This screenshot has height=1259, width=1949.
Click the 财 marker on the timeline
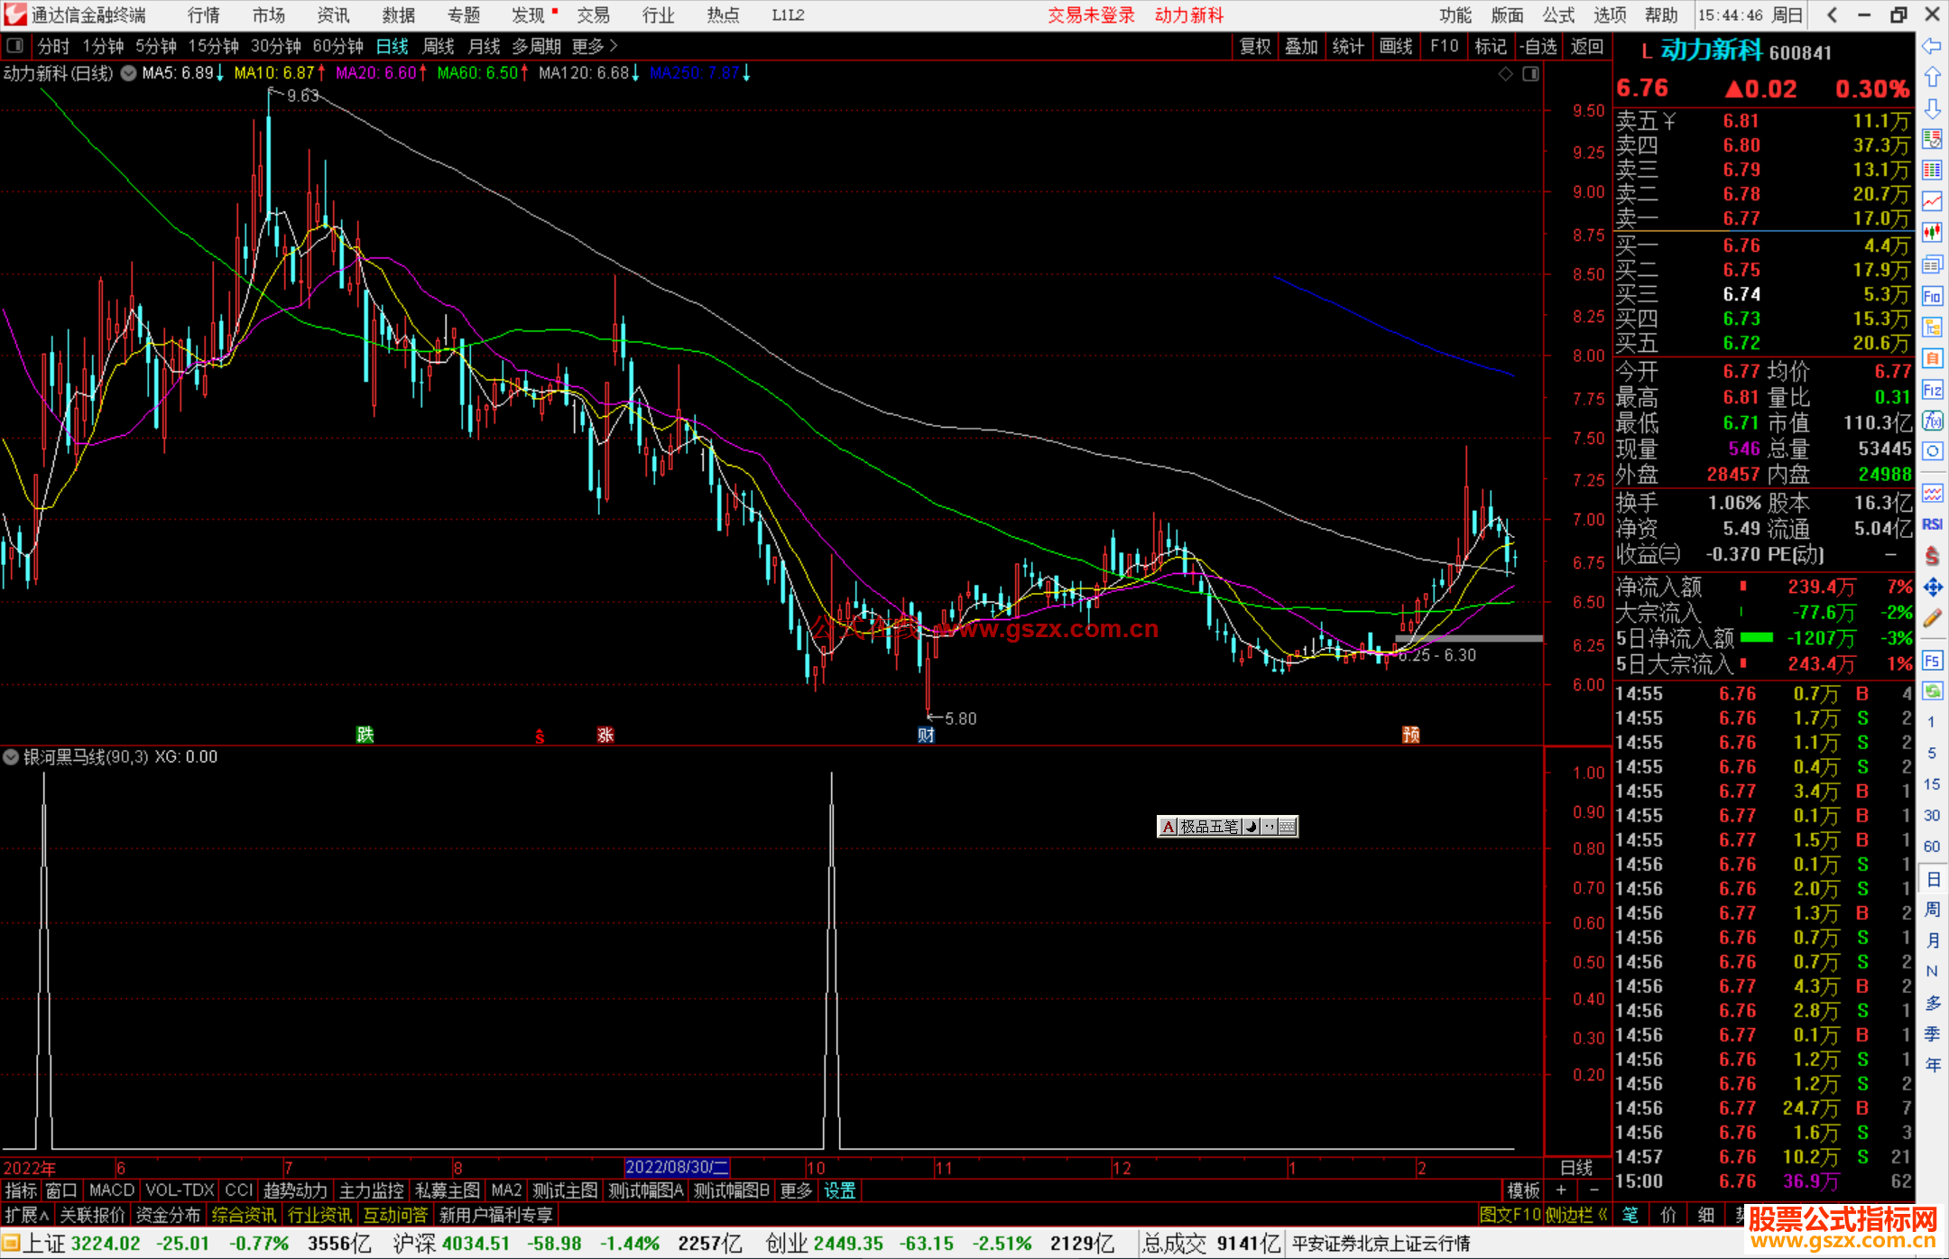[926, 735]
